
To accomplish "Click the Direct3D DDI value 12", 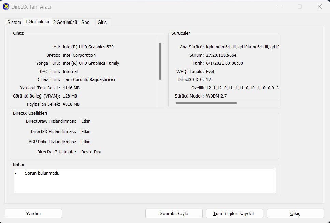I will (x=209, y=80).
